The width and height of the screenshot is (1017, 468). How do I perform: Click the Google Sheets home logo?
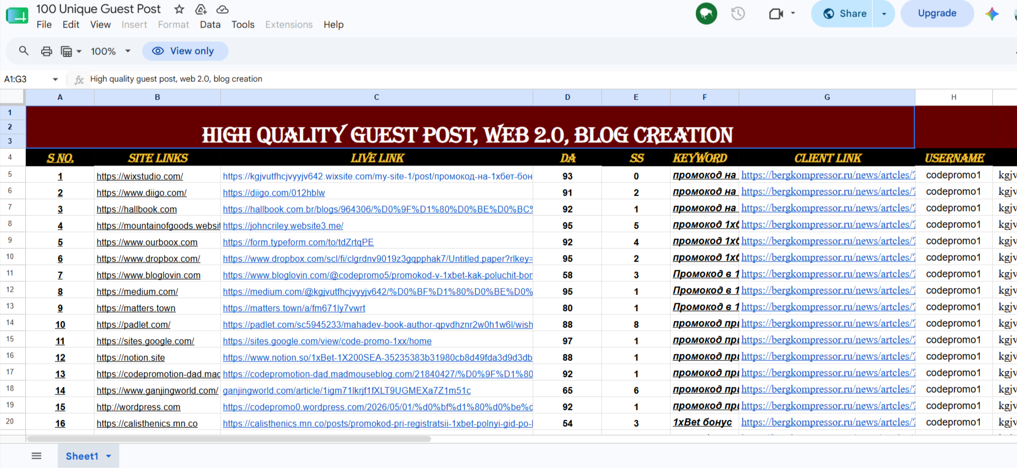click(x=17, y=15)
